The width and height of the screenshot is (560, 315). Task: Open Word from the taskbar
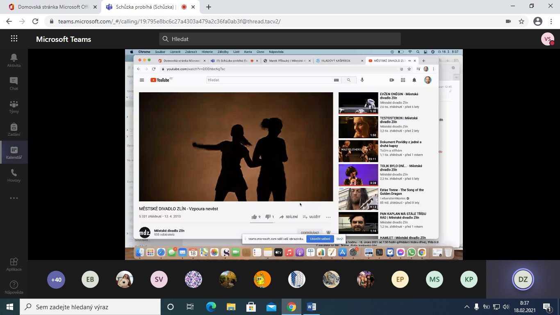pyautogui.click(x=311, y=307)
